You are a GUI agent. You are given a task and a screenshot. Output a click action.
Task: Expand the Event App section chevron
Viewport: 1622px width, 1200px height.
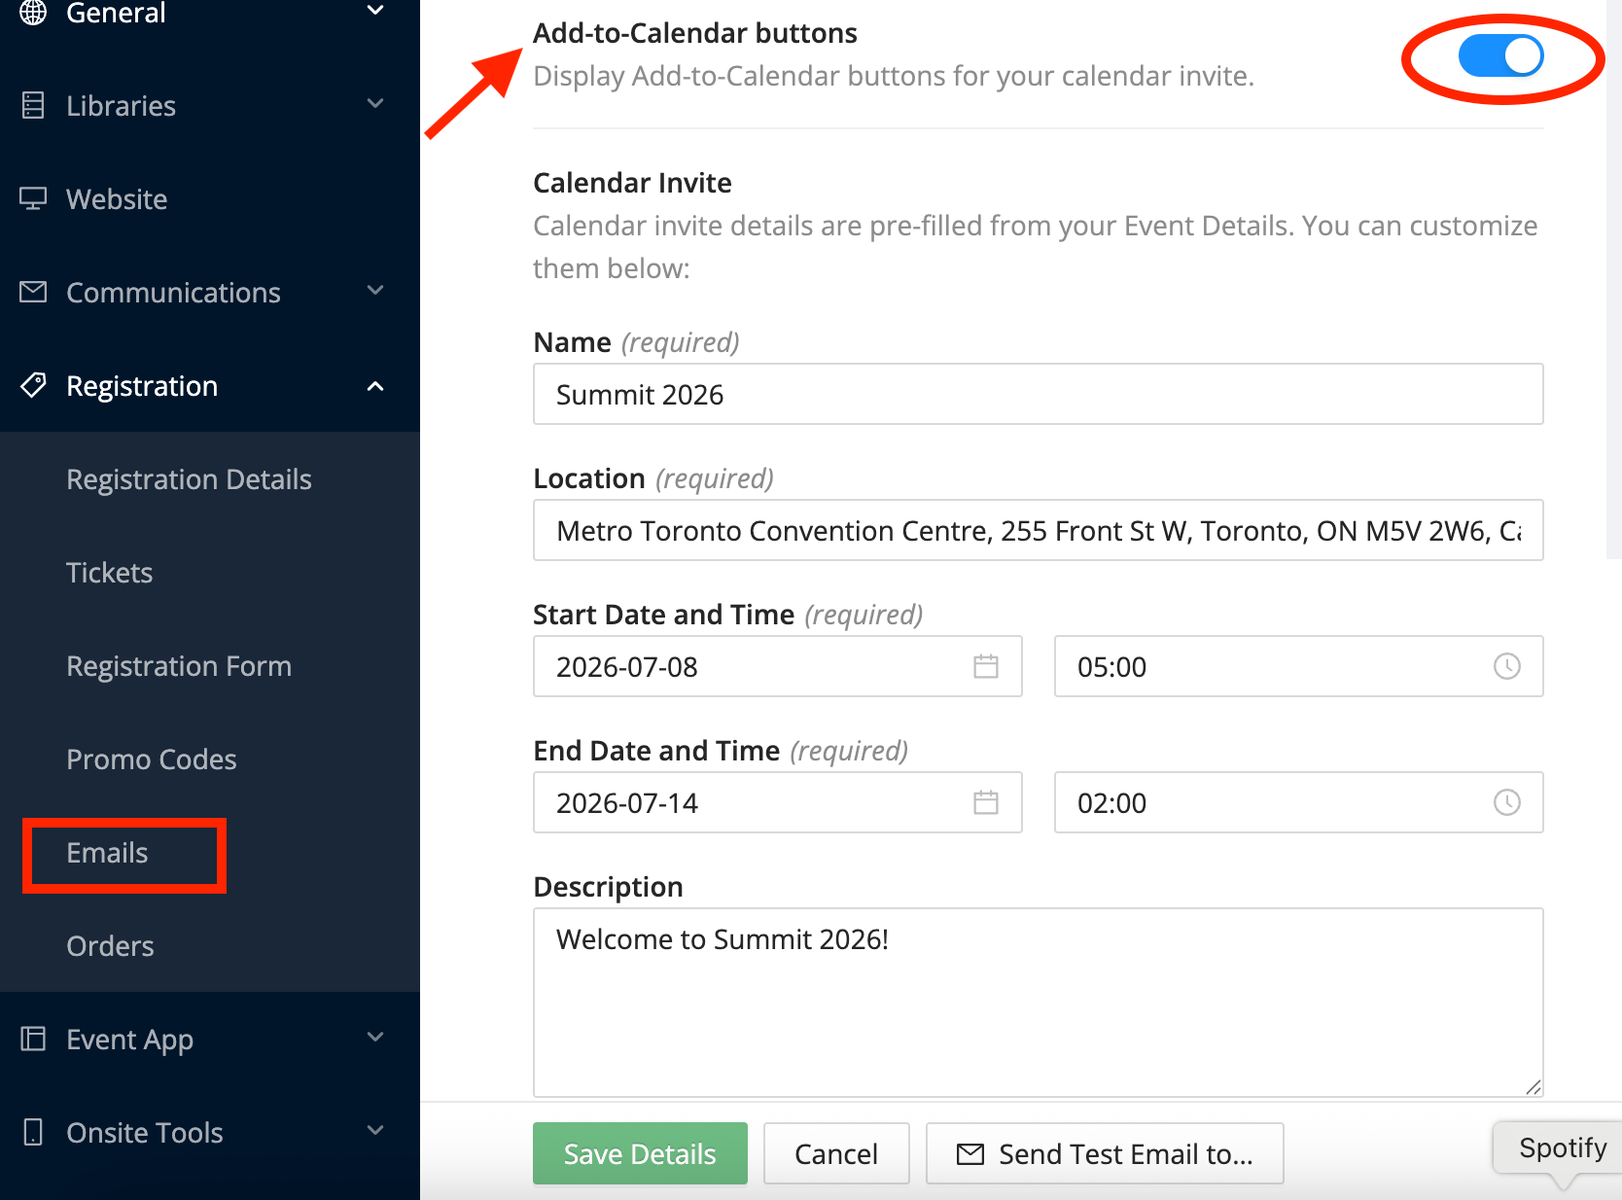(x=375, y=1038)
